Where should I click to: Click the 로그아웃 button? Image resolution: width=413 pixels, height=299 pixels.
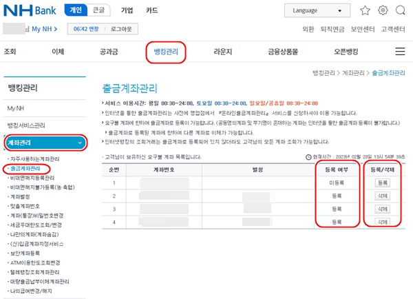pos(121,29)
